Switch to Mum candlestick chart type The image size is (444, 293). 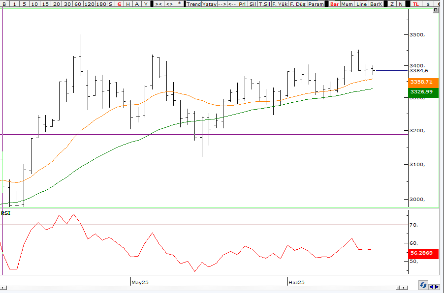click(347, 4)
